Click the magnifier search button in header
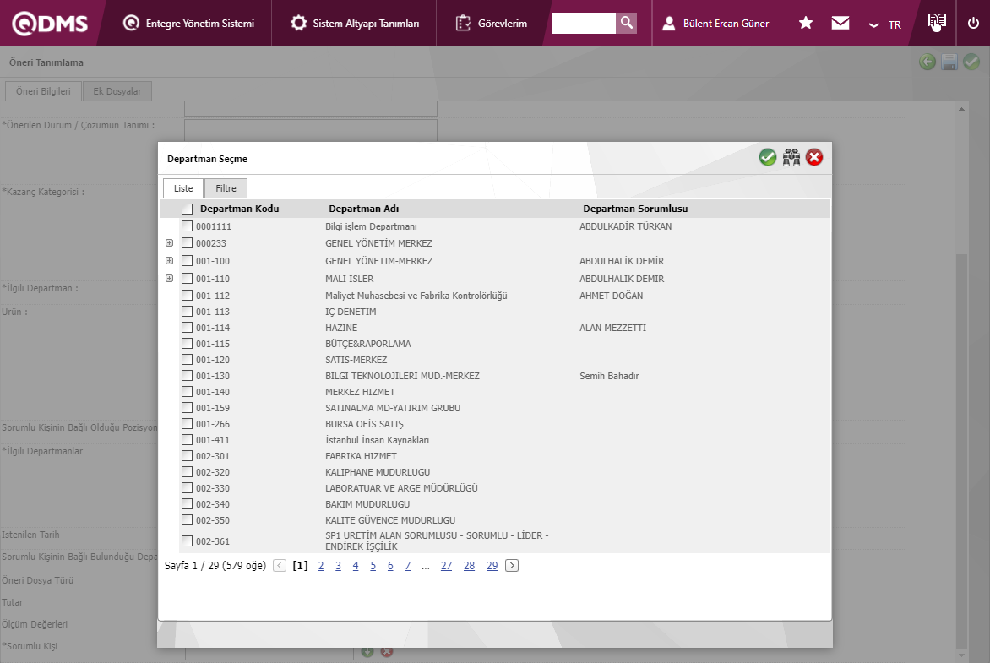 tap(626, 23)
